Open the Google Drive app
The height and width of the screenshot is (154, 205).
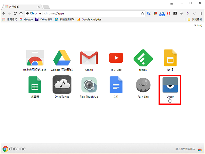click(62, 58)
